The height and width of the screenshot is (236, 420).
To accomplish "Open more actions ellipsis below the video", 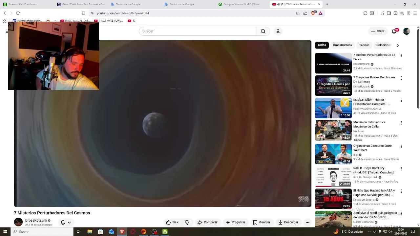I will click(307, 222).
